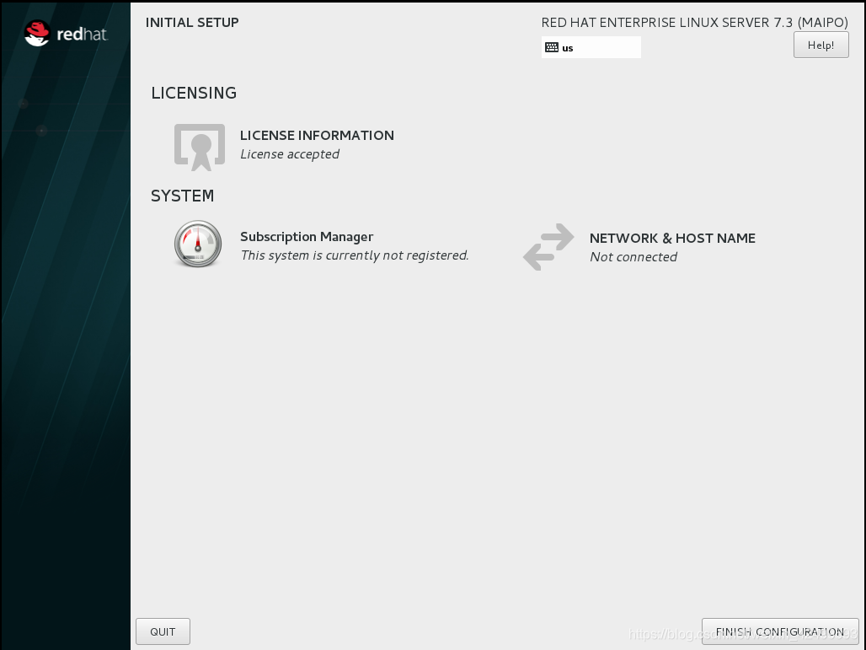The width and height of the screenshot is (866, 650).
Task: Click the Subscription Manager gauge icon
Action: 198,244
